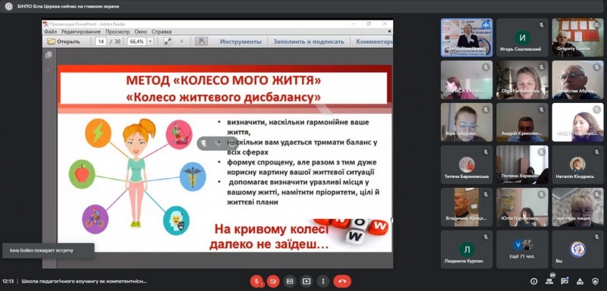Open the Инструменты pane

coord(241,42)
